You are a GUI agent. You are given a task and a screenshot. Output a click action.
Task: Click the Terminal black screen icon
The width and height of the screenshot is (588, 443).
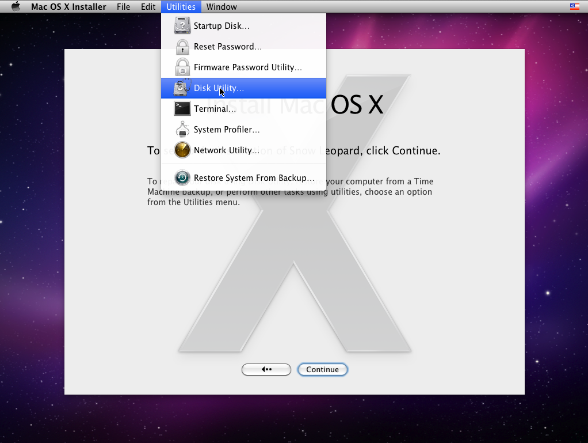coord(182,108)
